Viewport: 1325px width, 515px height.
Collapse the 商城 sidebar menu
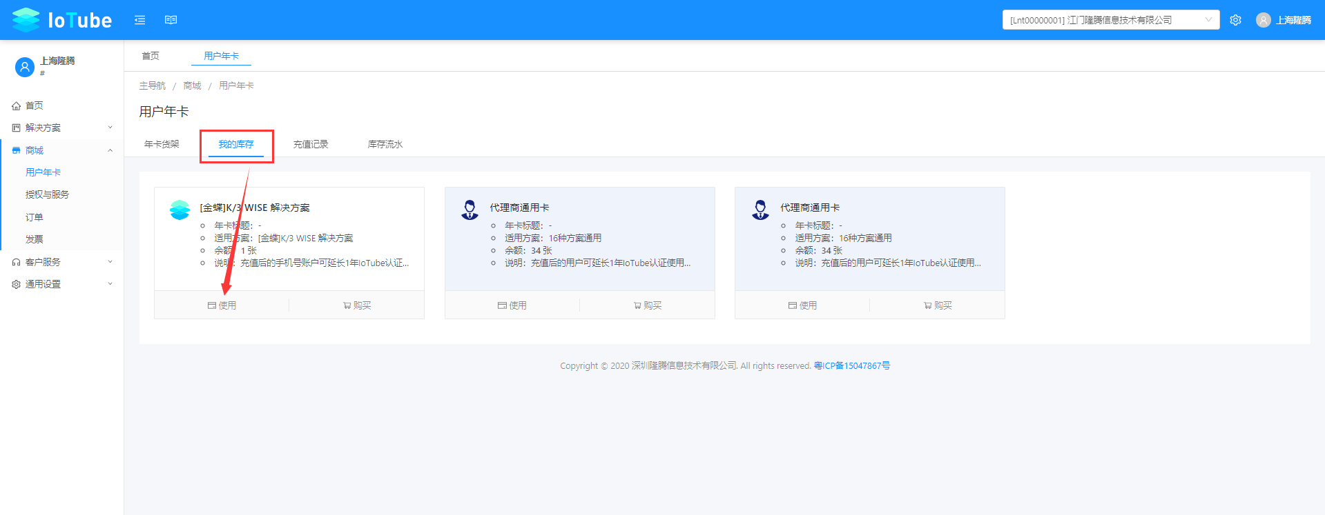tap(61, 150)
